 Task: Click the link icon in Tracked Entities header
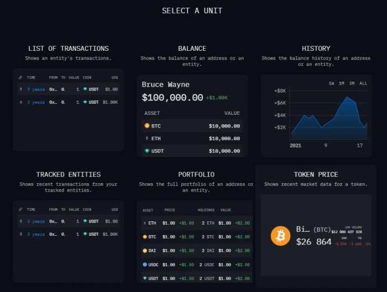[20, 210]
